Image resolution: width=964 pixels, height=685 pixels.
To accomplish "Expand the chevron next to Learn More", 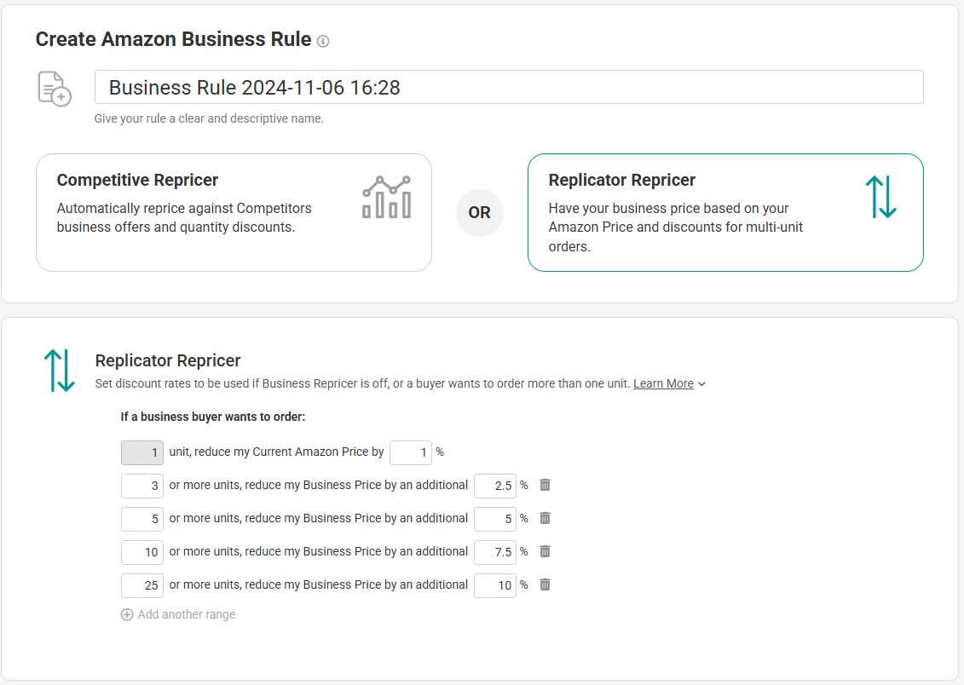I will 702,384.
